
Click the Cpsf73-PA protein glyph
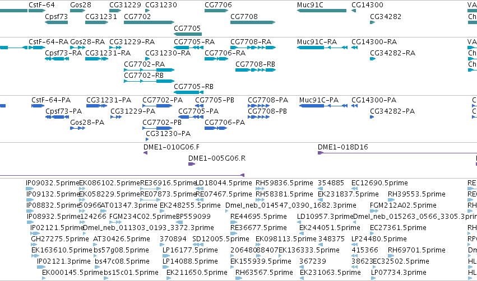click(57, 117)
